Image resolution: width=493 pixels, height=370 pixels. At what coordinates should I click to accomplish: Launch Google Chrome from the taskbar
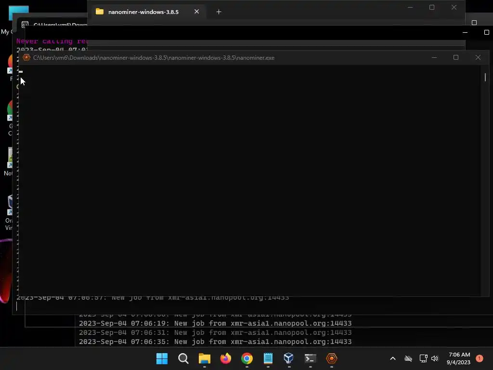click(x=247, y=358)
